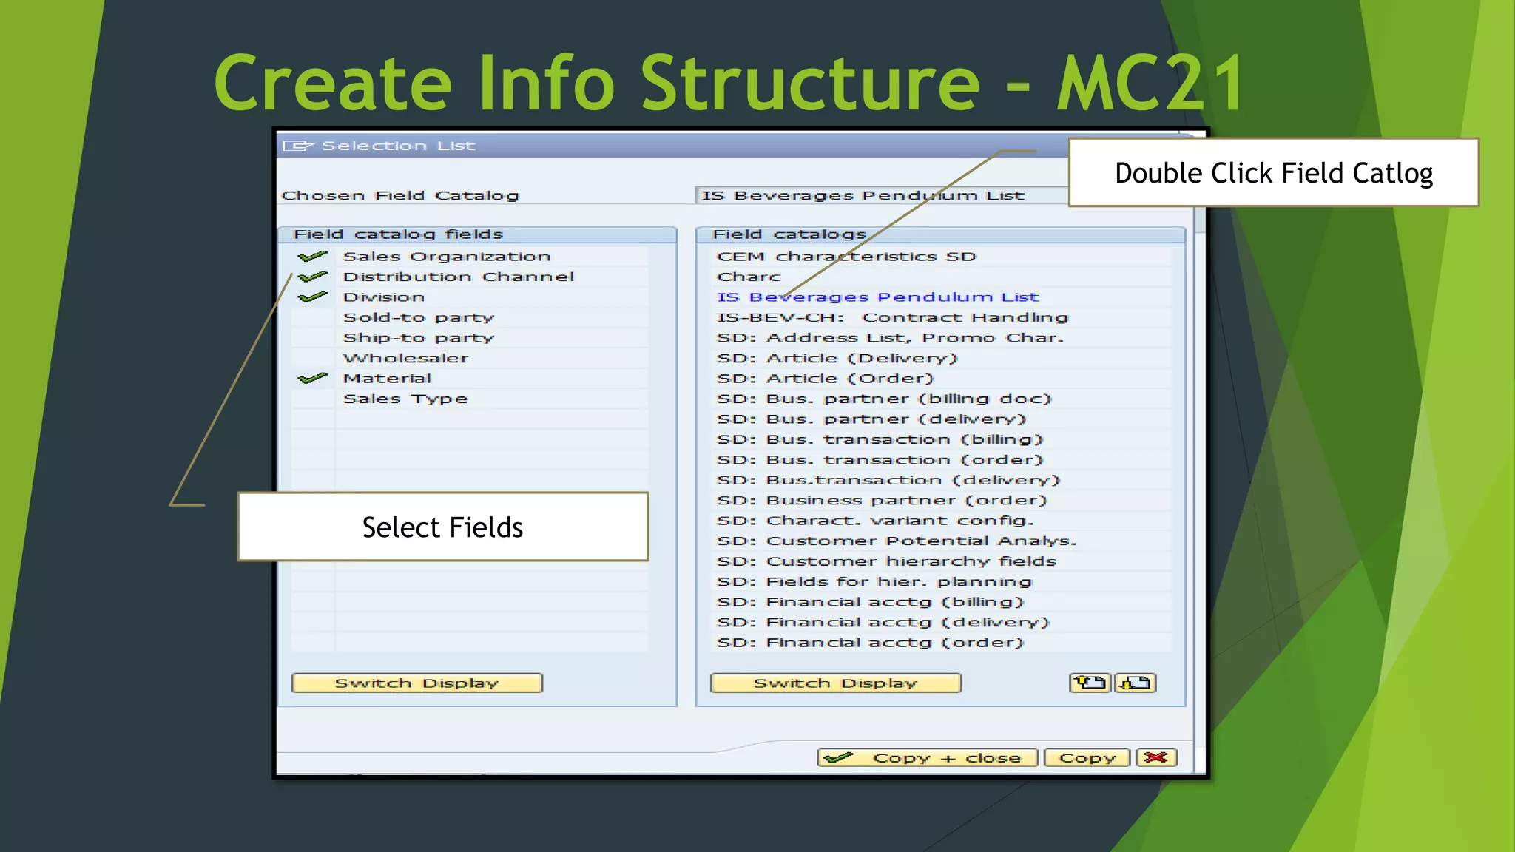Select the Sold-to party field
The image size is (1515, 852).
click(x=418, y=317)
